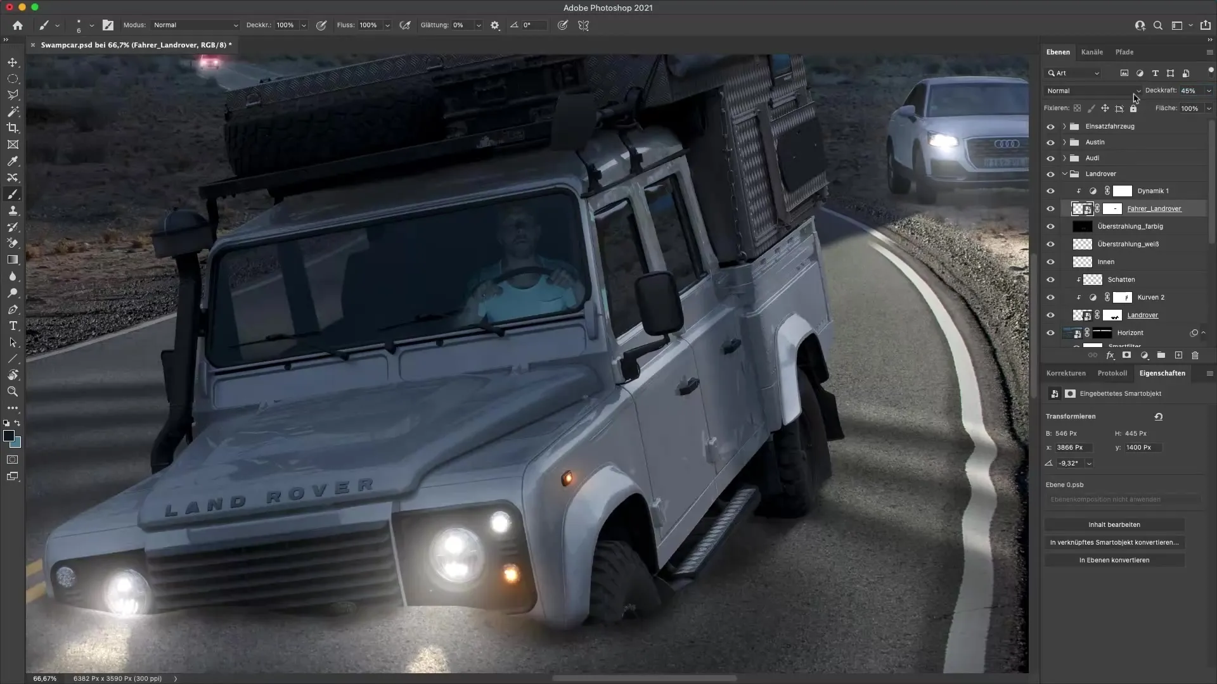
Task: Select the Horizontal Type tool
Action: tap(13, 326)
